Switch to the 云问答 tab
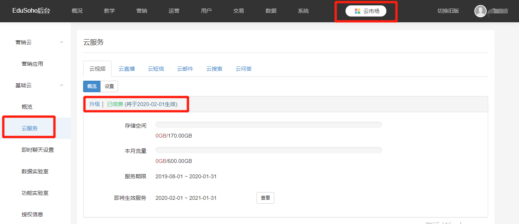 (x=244, y=69)
